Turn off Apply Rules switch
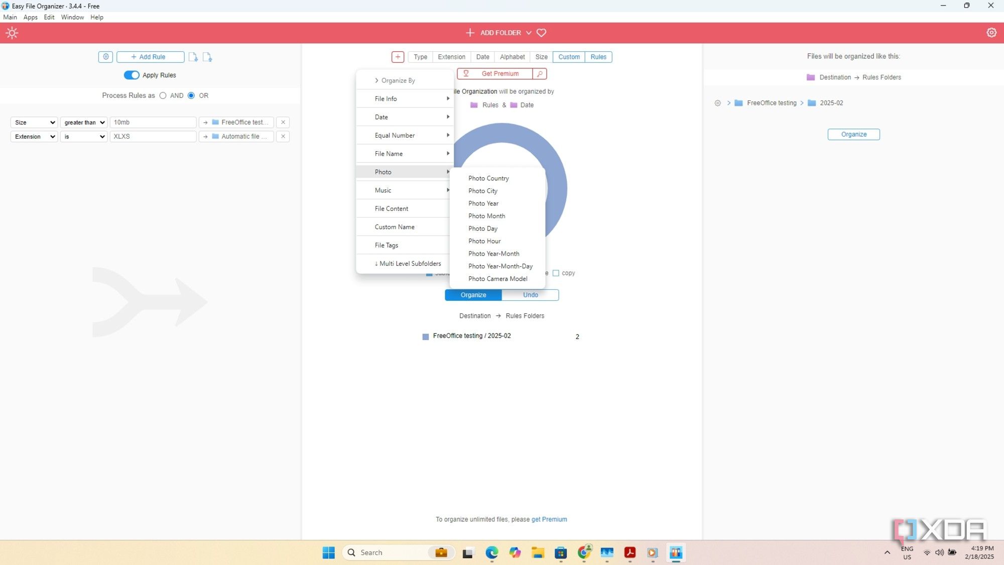Viewport: 1004px width, 565px height. [132, 75]
